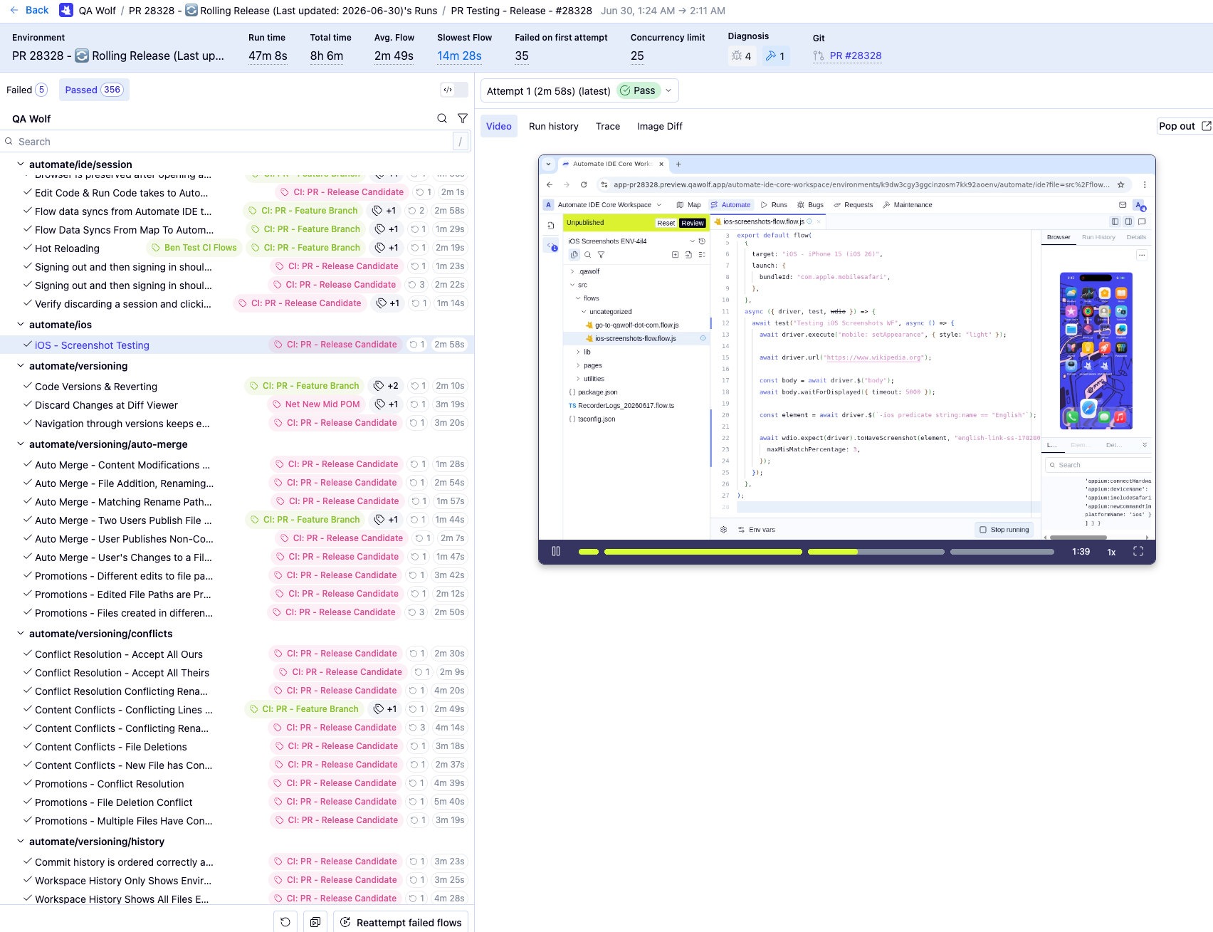Screen dimensions: 1213x932
Task: Click retry count 2 on Flow data syncs from Automate IDE
Action: [x=416, y=211]
